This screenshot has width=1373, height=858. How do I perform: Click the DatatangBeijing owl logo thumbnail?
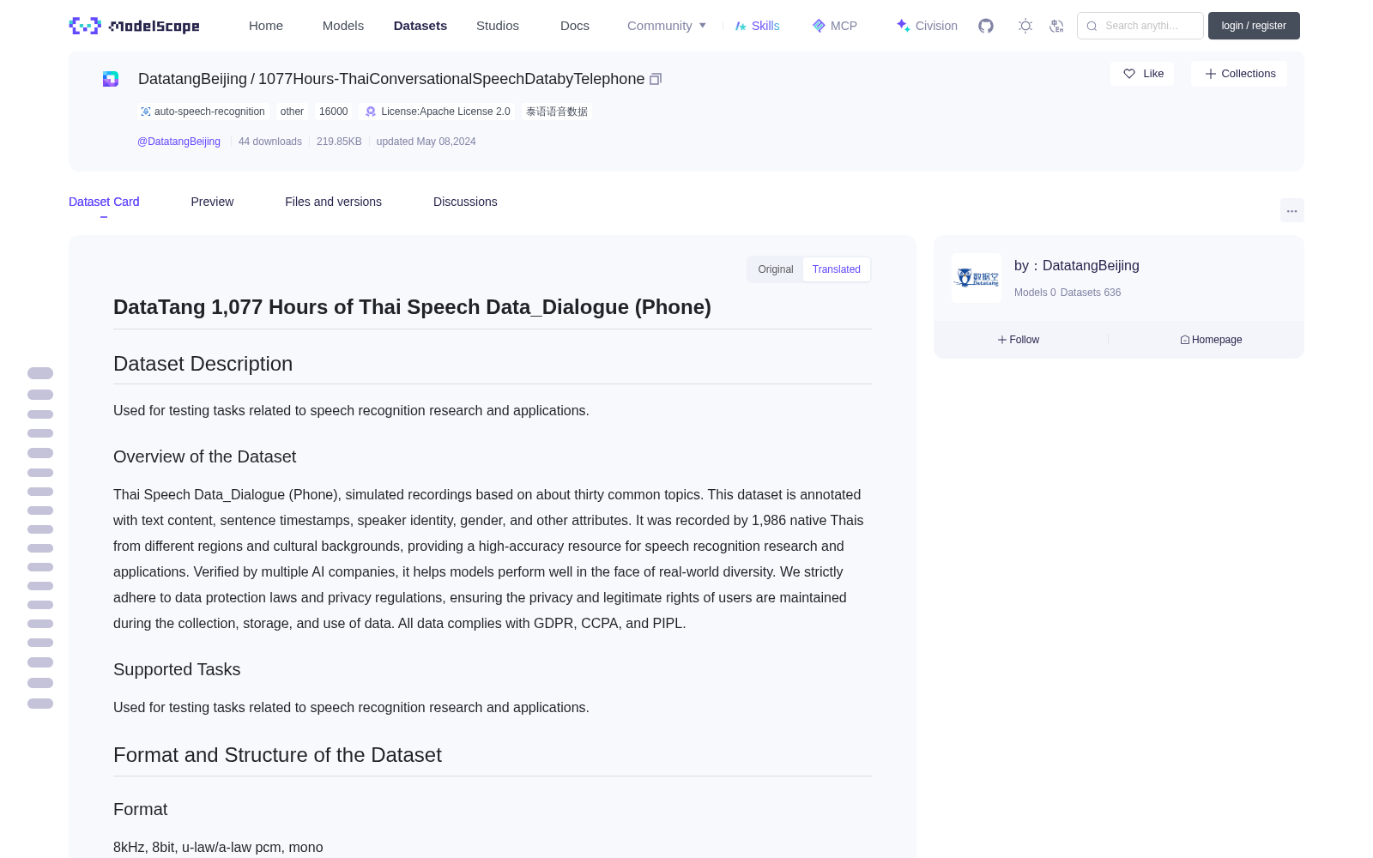tap(977, 278)
